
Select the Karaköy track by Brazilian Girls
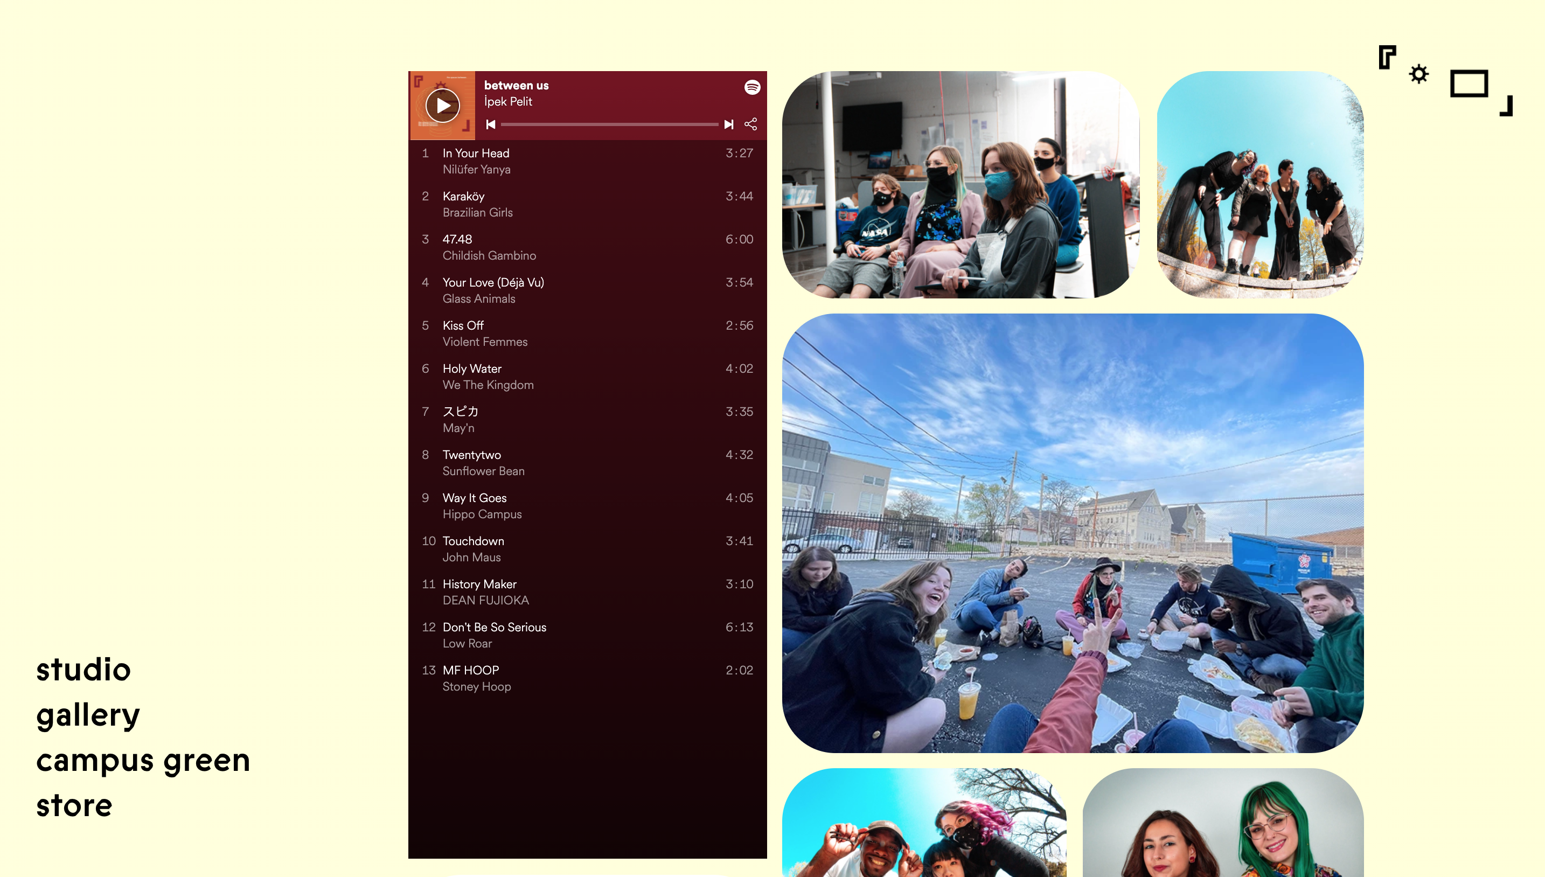[x=463, y=197]
